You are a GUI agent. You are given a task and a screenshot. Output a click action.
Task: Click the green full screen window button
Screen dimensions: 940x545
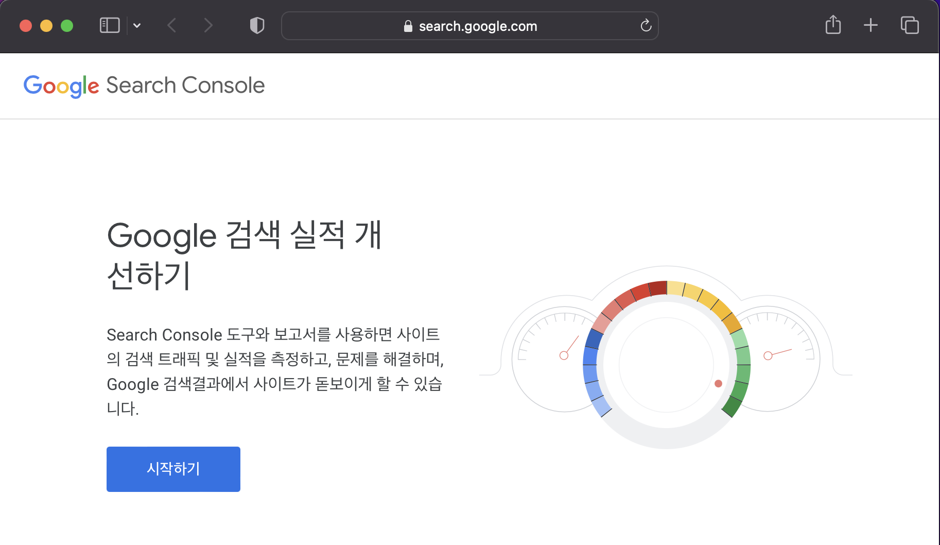[x=67, y=26]
